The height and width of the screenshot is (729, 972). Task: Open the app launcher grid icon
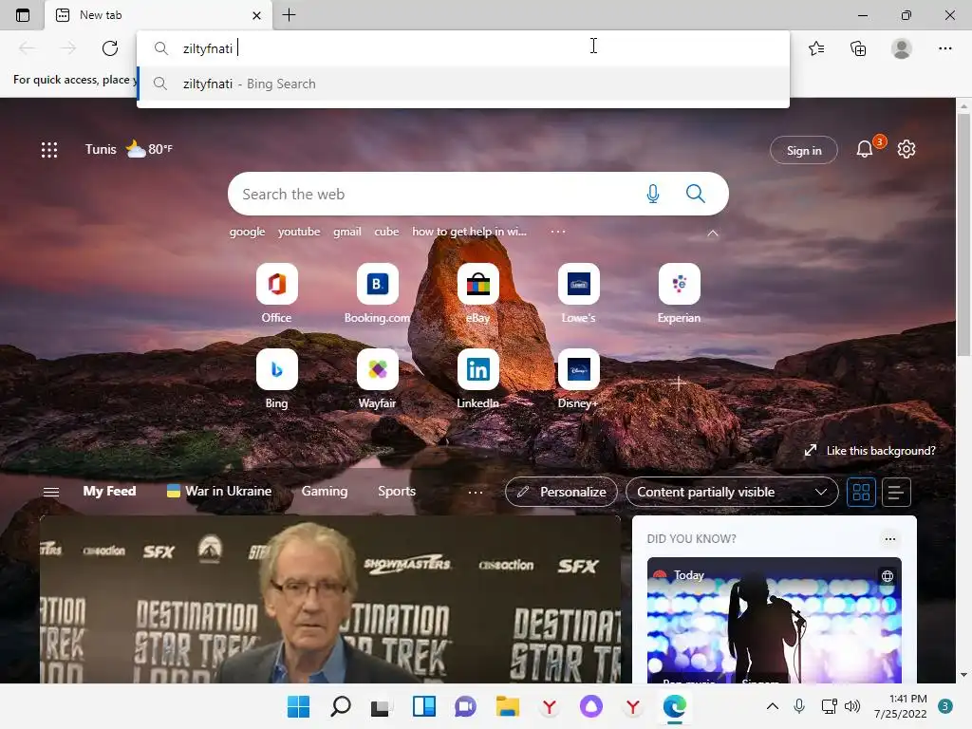pos(49,149)
